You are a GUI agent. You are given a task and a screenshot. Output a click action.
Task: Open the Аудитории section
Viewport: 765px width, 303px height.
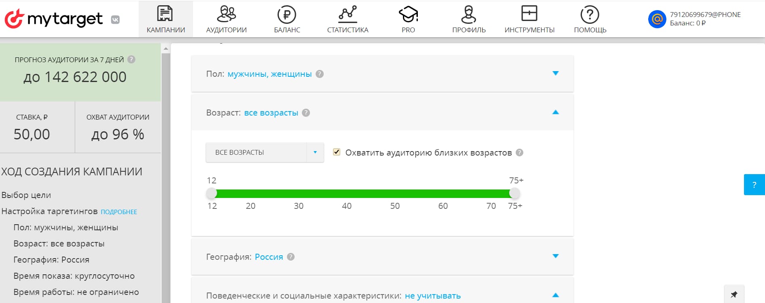(x=226, y=19)
